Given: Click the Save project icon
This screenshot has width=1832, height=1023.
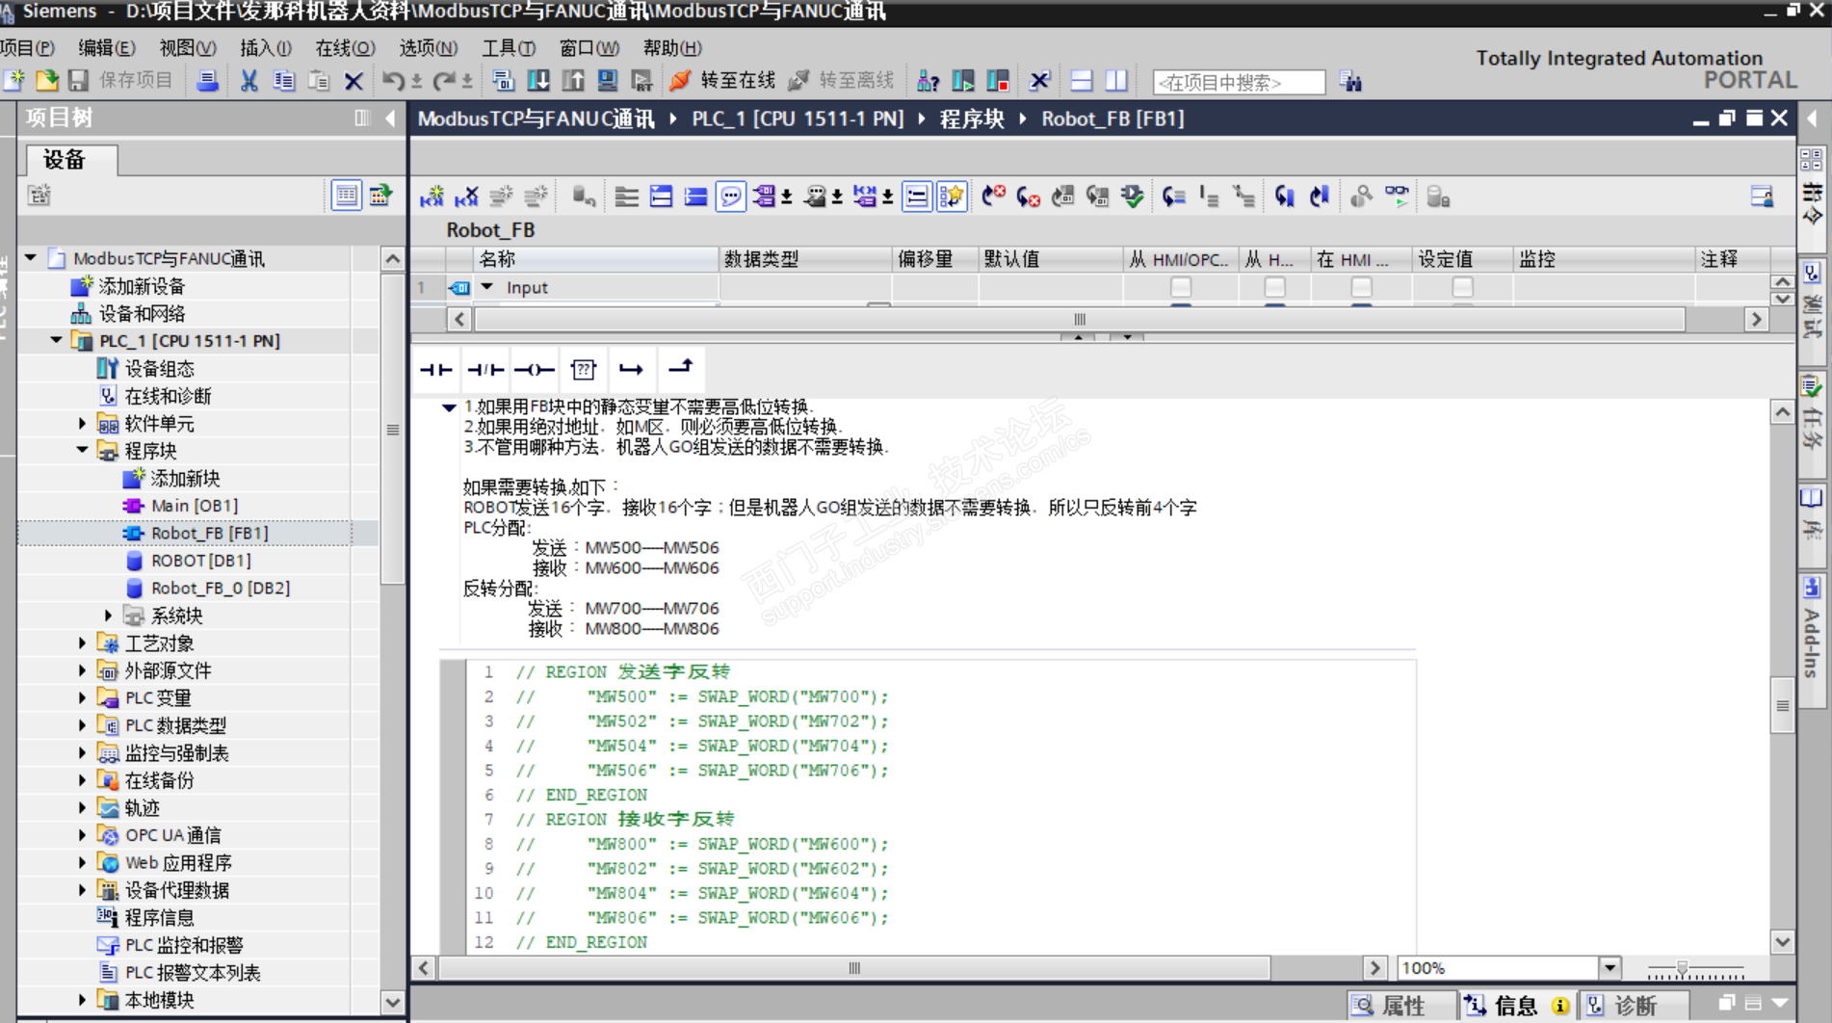Looking at the screenshot, I should [79, 81].
